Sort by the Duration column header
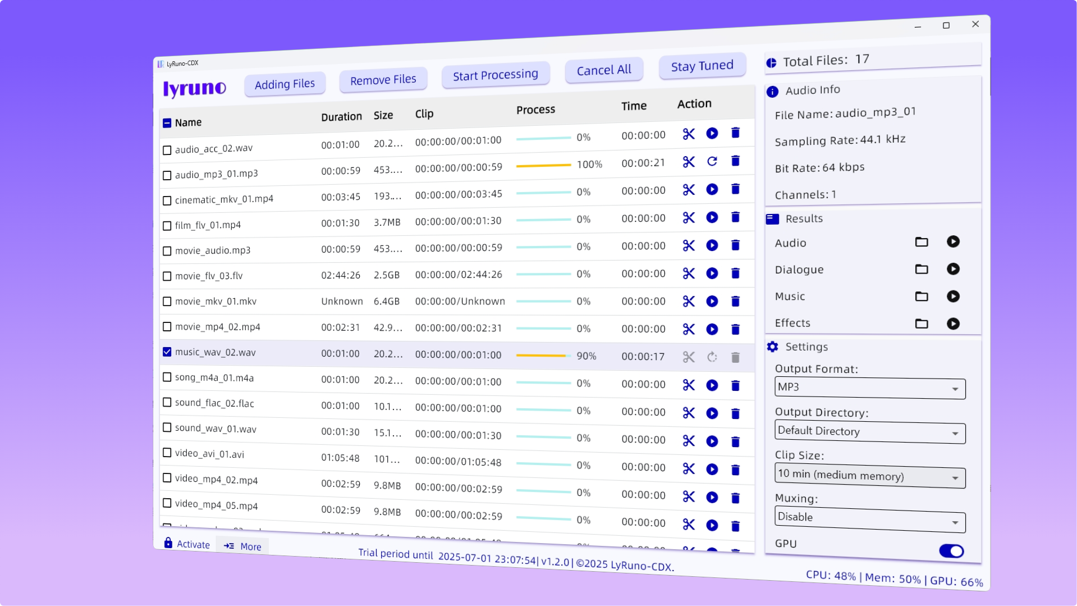The width and height of the screenshot is (1077, 606). (341, 117)
